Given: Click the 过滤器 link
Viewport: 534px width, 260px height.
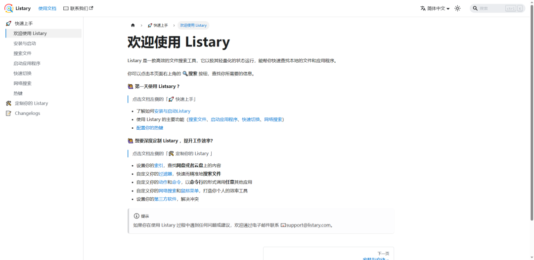Looking at the screenshot, I should coord(166,174).
